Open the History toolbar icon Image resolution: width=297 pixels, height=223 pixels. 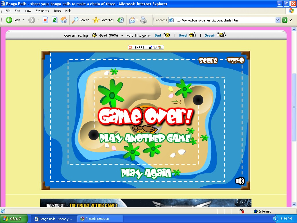pyautogui.click(x=120, y=20)
